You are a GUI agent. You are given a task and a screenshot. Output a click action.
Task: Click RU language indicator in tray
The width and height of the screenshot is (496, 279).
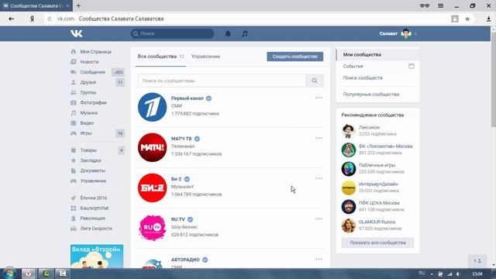422,274
